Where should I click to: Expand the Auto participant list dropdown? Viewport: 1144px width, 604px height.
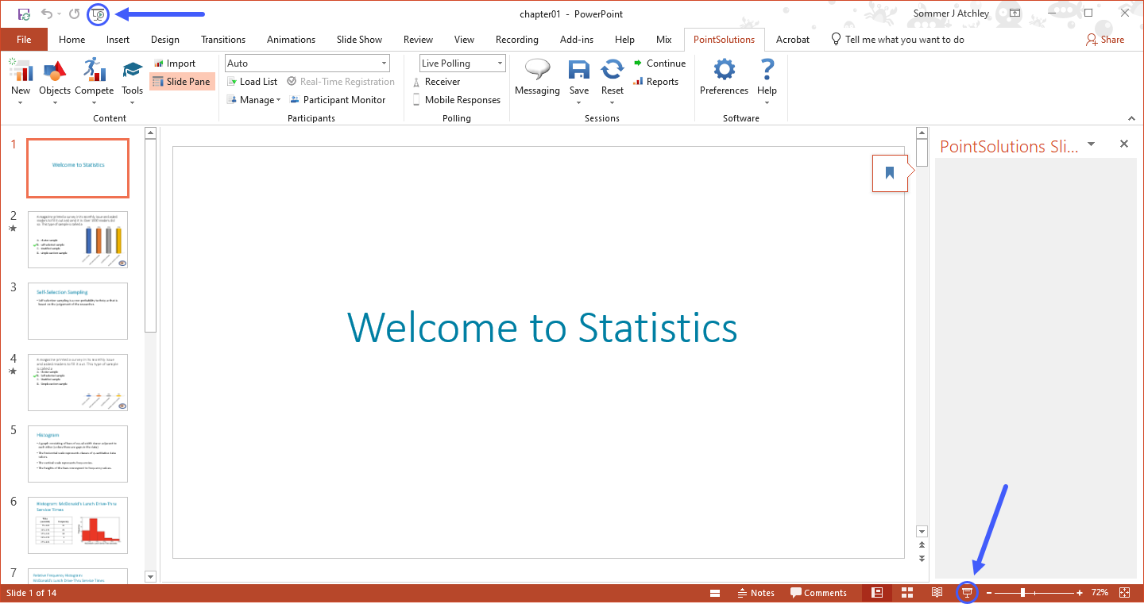point(384,63)
